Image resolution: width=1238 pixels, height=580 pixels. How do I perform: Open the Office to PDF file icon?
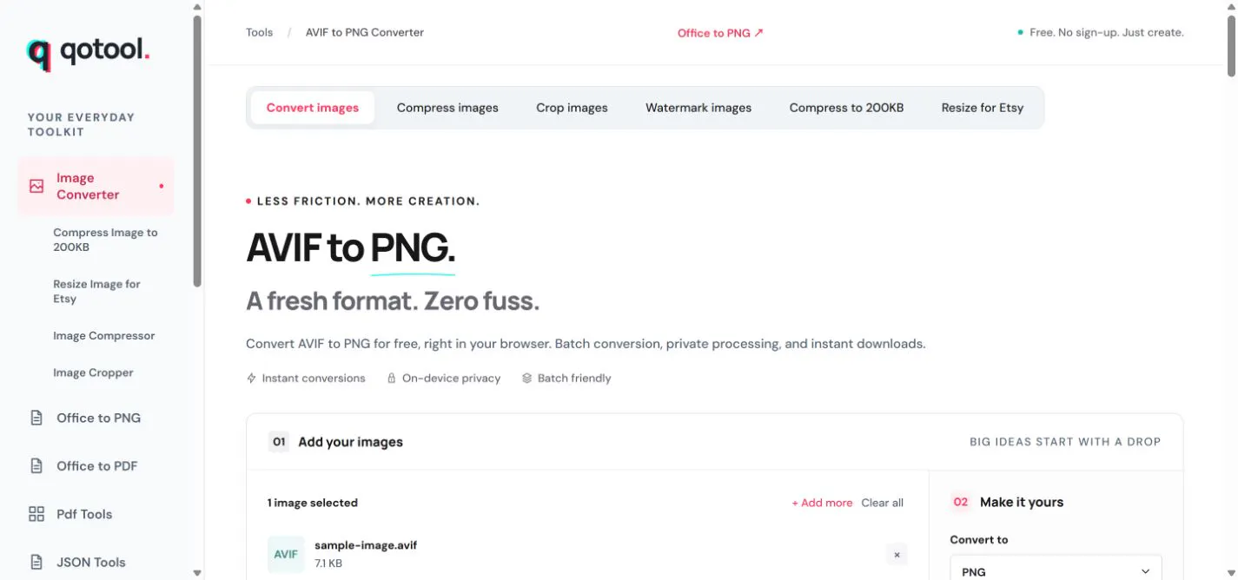tap(36, 466)
